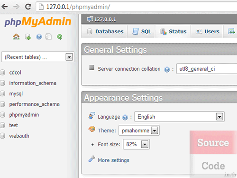The width and height of the screenshot is (237, 178).
Task: Open the mysql database
Action: pyautogui.click(x=16, y=94)
